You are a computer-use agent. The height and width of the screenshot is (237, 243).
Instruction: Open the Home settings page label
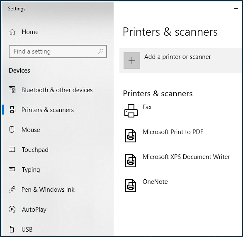tap(30, 32)
